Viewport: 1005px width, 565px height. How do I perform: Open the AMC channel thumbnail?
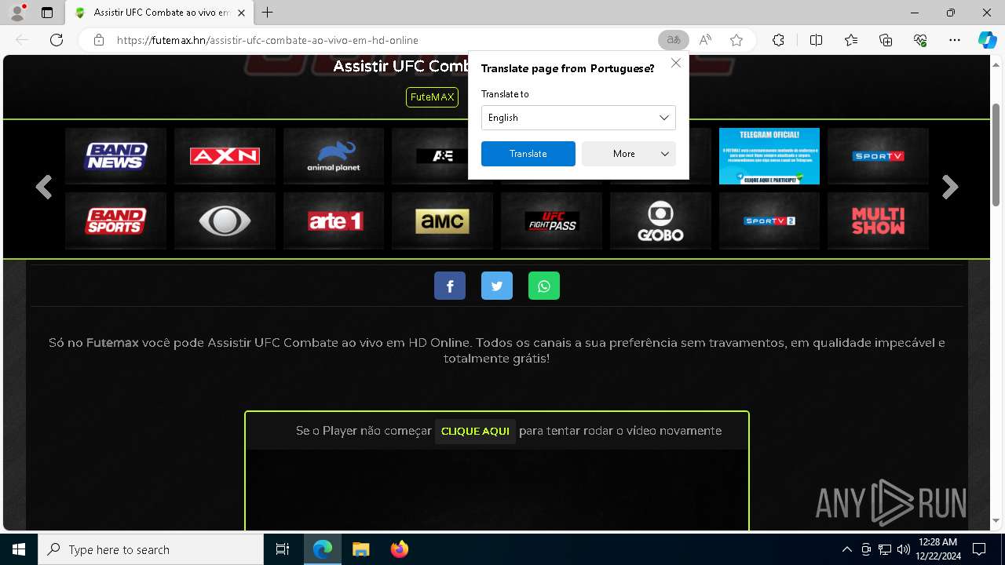pyautogui.click(x=443, y=221)
